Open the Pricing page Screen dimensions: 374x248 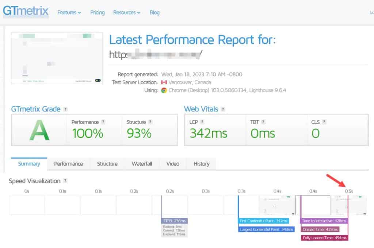point(97,12)
